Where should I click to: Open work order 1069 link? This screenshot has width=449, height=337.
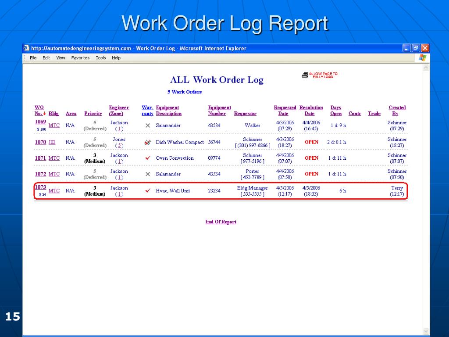coord(40,122)
